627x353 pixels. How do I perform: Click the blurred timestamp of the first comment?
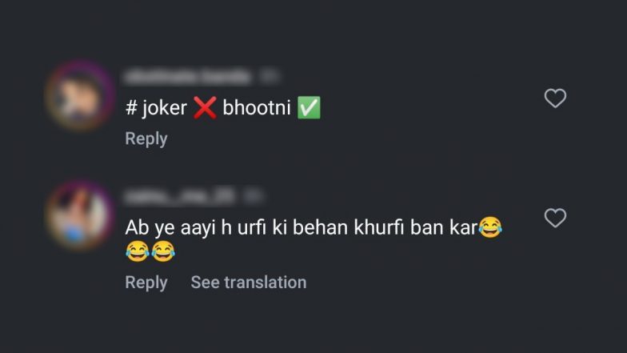coord(269,77)
